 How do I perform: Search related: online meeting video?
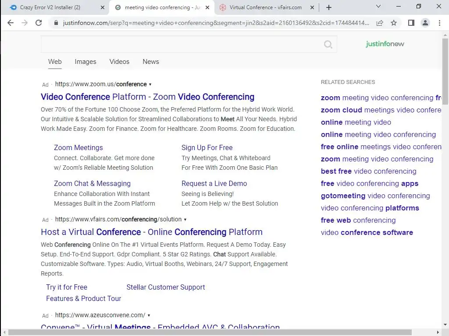pyautogui.click(x=356, y=122)
